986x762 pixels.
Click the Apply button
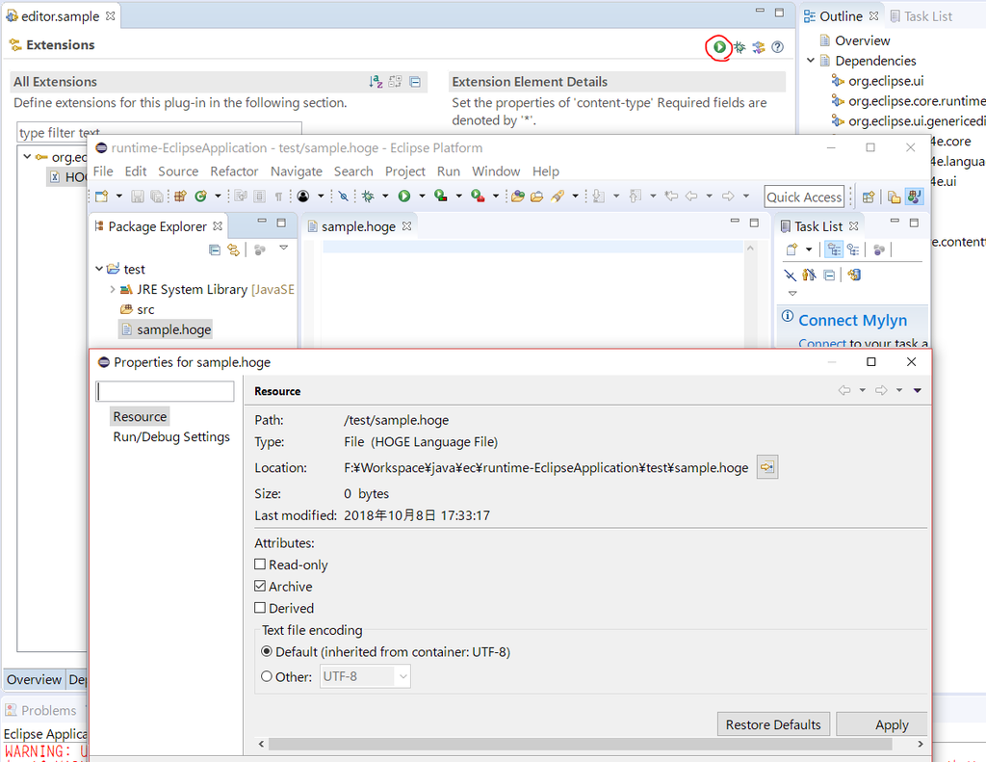tap(882, 724)
